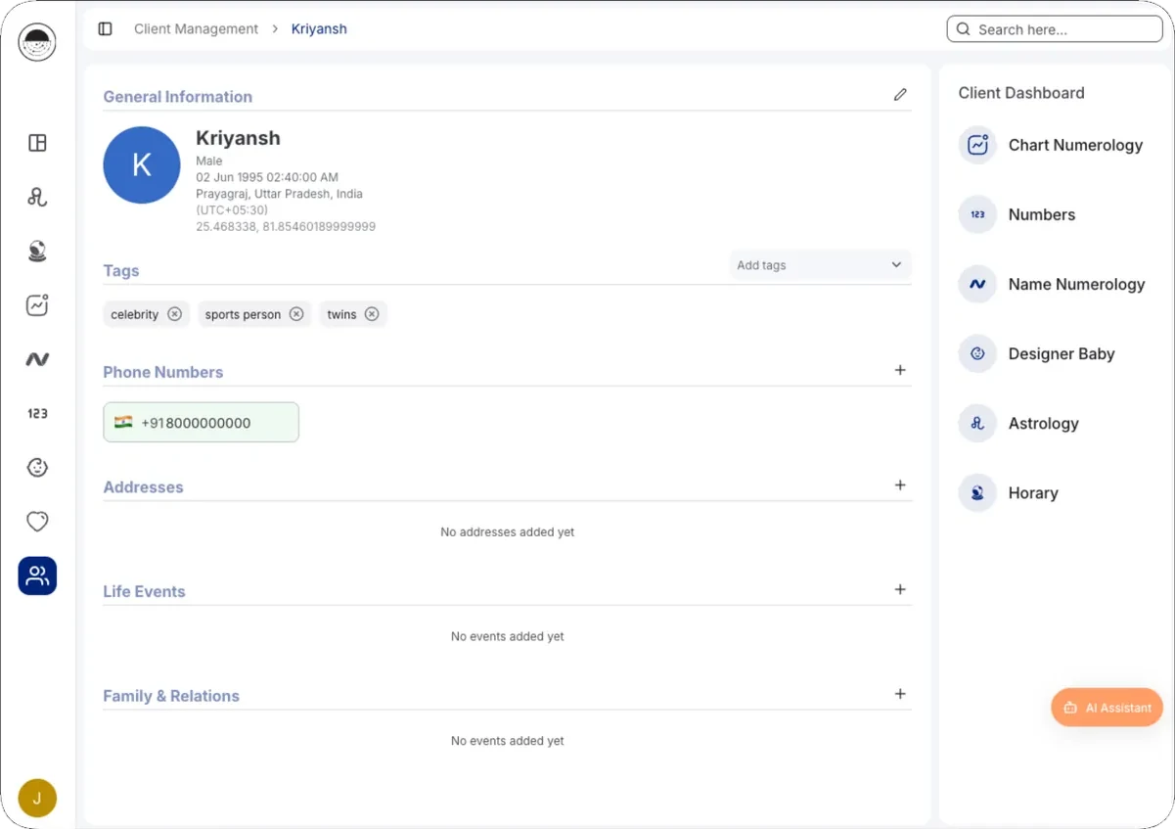Click the birth date 02 Jun 1995 text
Image resolution: width=1175 pixels, height=829 pixels.
[x=267, y=177]
